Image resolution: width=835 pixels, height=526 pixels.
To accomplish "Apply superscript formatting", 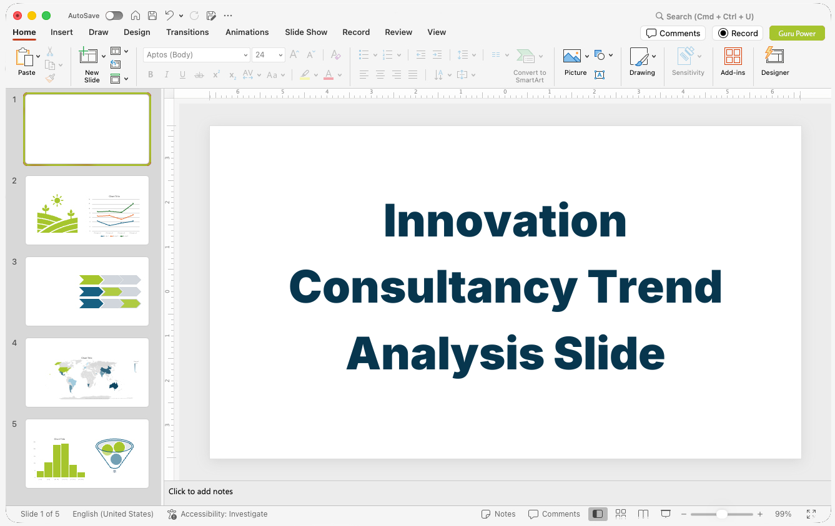I will [216, 75].
